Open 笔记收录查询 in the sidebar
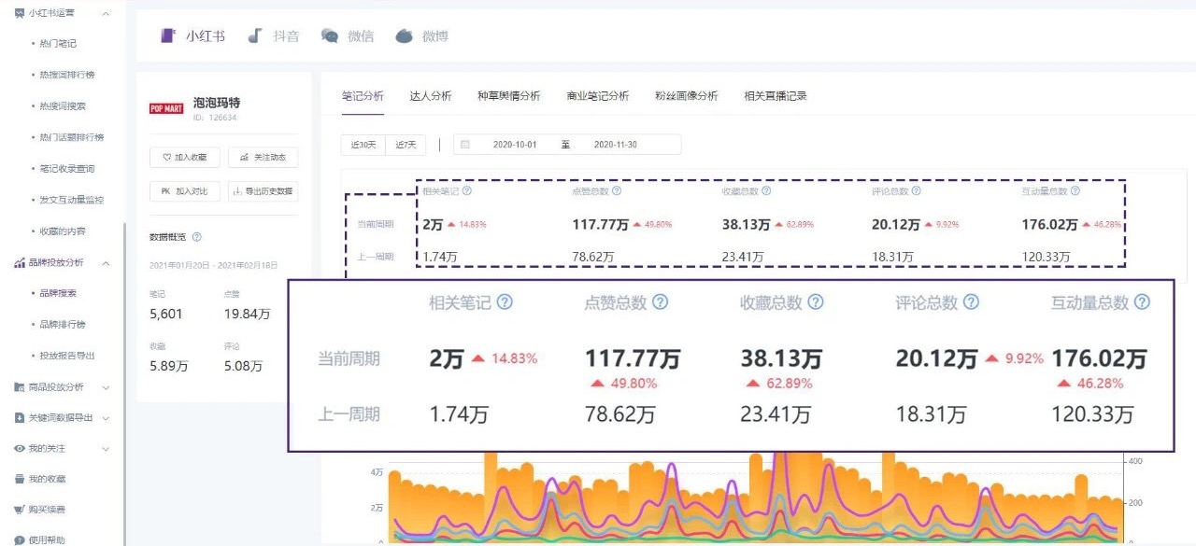This screenshot has width=1196, height=546. 67,169
